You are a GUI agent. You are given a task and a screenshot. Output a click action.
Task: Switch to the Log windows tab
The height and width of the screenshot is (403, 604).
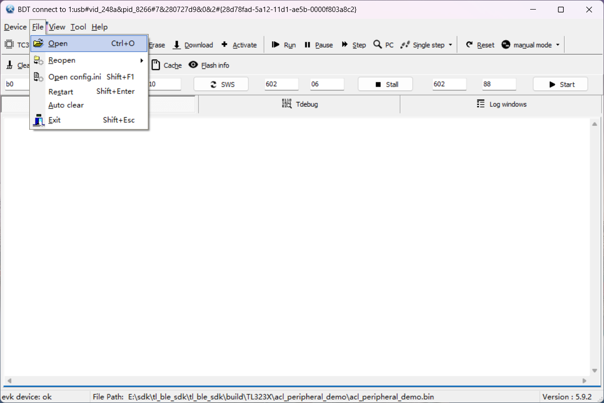[x=501, y=104]
